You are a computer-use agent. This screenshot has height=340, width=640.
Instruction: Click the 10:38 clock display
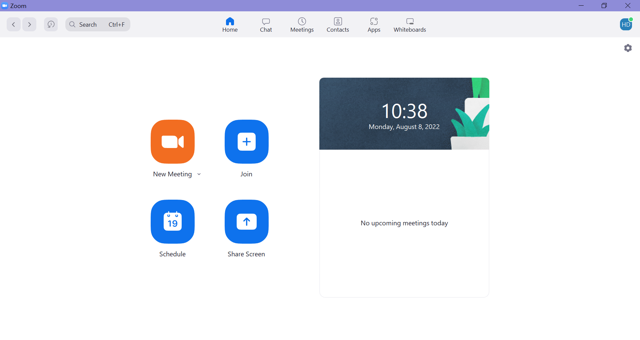pos(404,111)
